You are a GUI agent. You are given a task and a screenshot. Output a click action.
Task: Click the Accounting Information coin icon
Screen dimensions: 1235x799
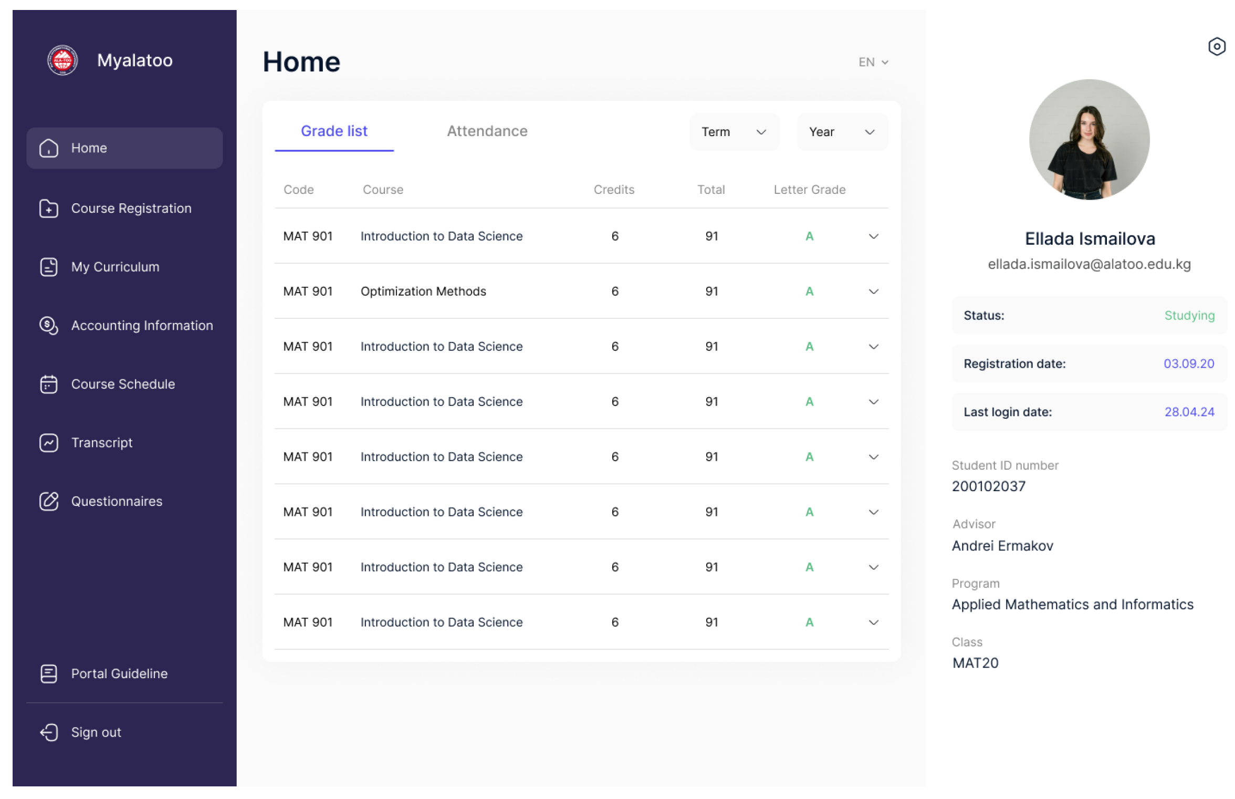point(49,326)
